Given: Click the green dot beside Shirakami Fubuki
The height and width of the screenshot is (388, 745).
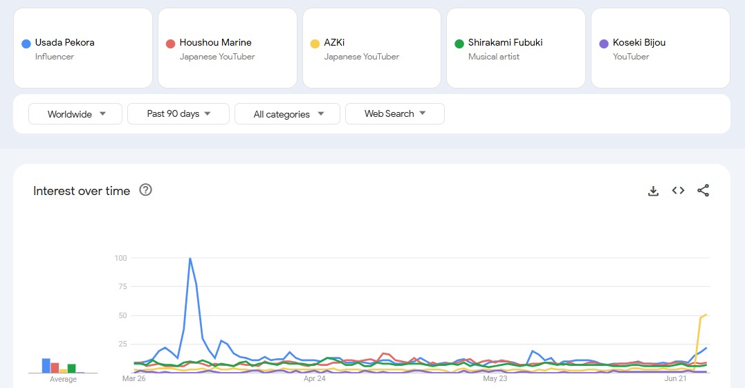Looking at the screenshot, I should tap(459, 44).
